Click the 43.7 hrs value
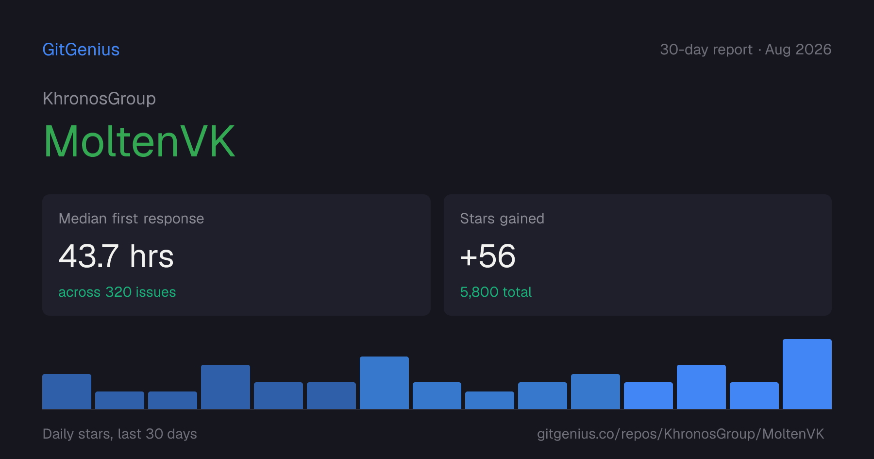The height and width of the screenshot is (459, 874). (x=116, y=256)
